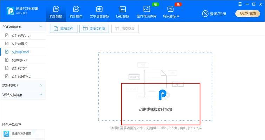Select the CAD转换 tab

coord(122,12)
